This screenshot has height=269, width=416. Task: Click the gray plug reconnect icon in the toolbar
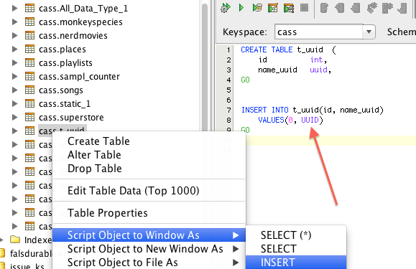372,8
